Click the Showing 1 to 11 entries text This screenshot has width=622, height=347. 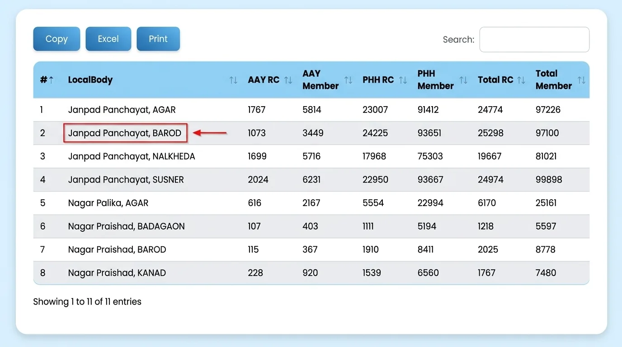(x=87, y=301)
